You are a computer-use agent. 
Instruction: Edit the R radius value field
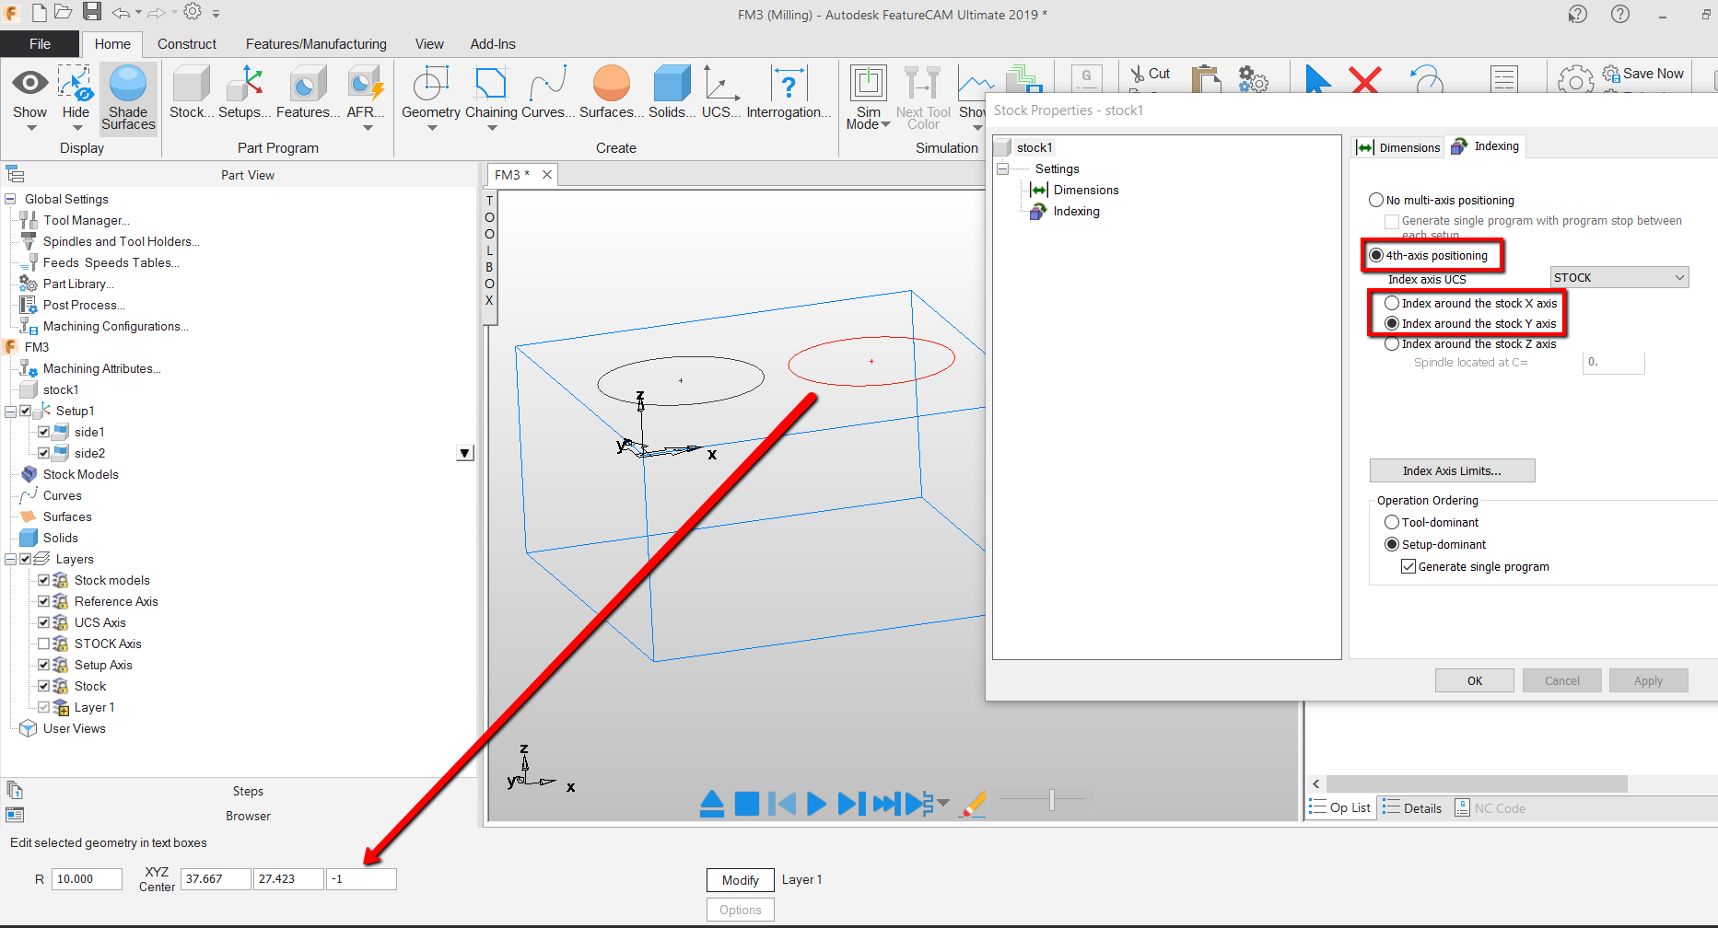(86, 878)
